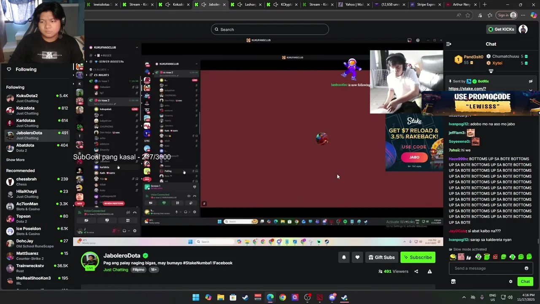
Task: Report the stream using the warning triangle
Action: [x=429, y=271]
